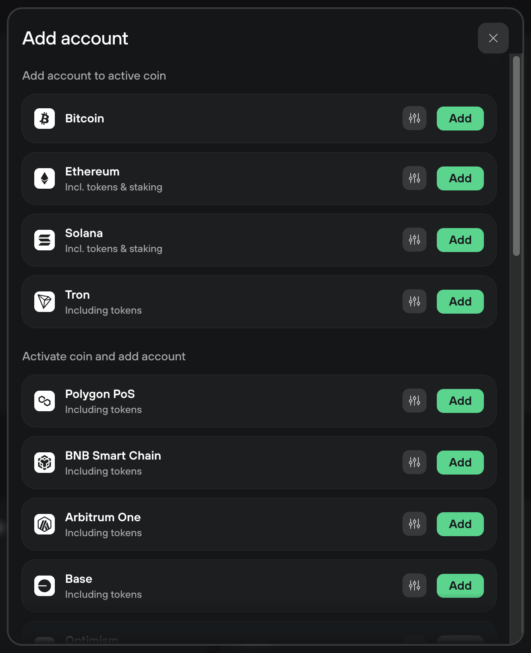Click sliders icon next to Polygon PoS
Image resolution: width=531 pixels, height=653 pixels.
[415, 401]
